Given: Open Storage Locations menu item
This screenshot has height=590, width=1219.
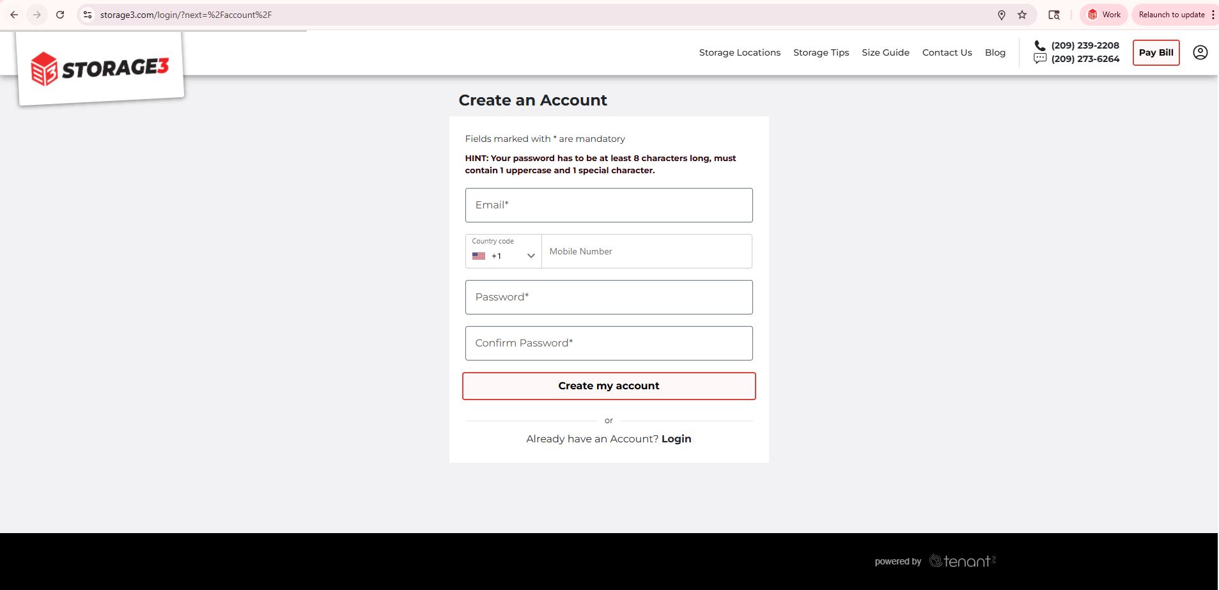Looking at the screenshot, I should point(740,52).
